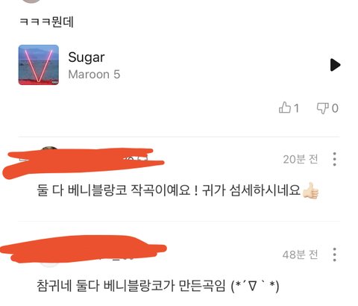
Task: Tap the like count number 1
Action: point(296,108)
